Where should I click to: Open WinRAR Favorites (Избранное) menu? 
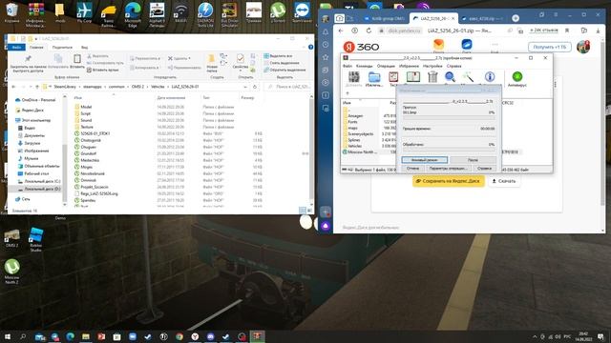click(x=409, y=66)
